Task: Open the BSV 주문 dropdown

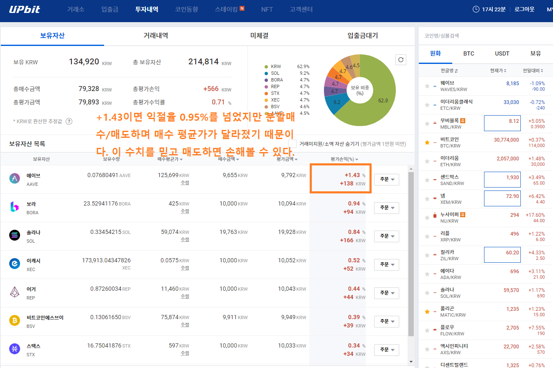Action: click(x=386, y=322)
